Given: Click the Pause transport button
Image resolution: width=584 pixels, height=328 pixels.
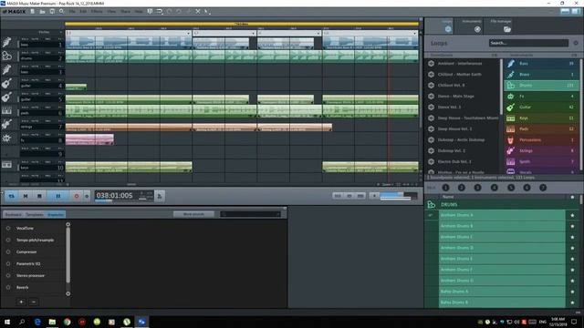Looking at the screenshot, I should [58, 196].
